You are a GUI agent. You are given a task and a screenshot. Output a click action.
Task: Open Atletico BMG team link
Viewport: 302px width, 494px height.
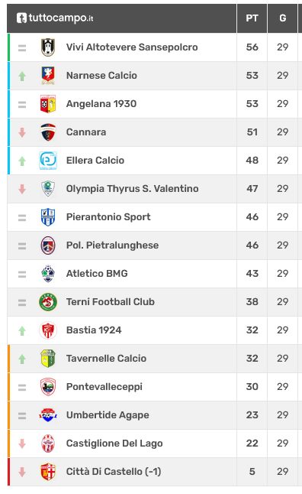(97, 274)
